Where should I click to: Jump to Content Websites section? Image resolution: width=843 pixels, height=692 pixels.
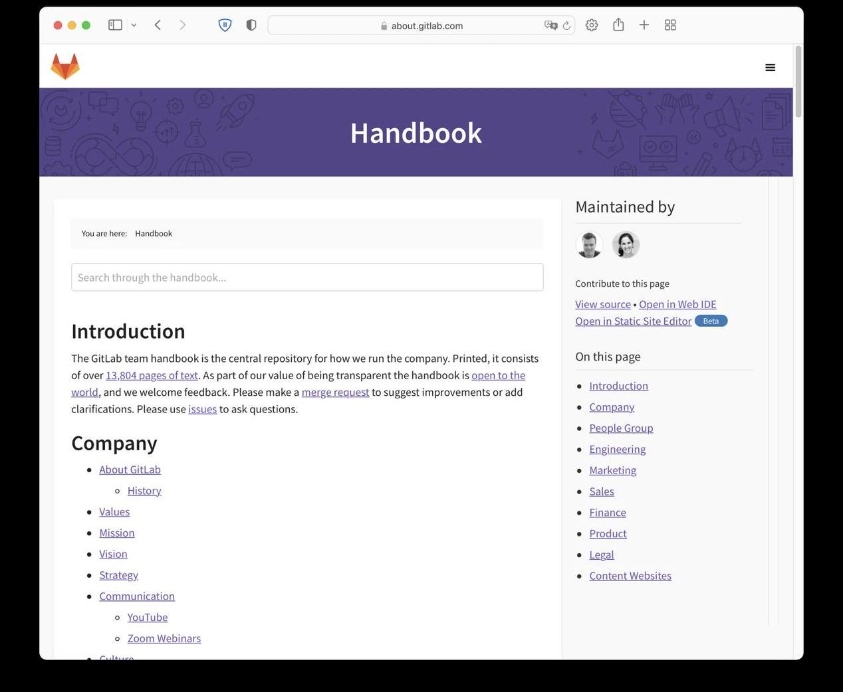pos(630,576)
